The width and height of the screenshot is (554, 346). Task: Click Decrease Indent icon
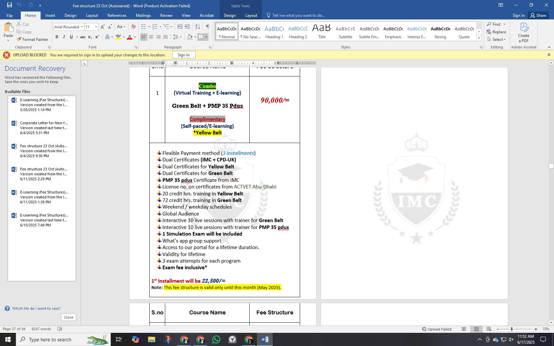click(x=180, y=27)
